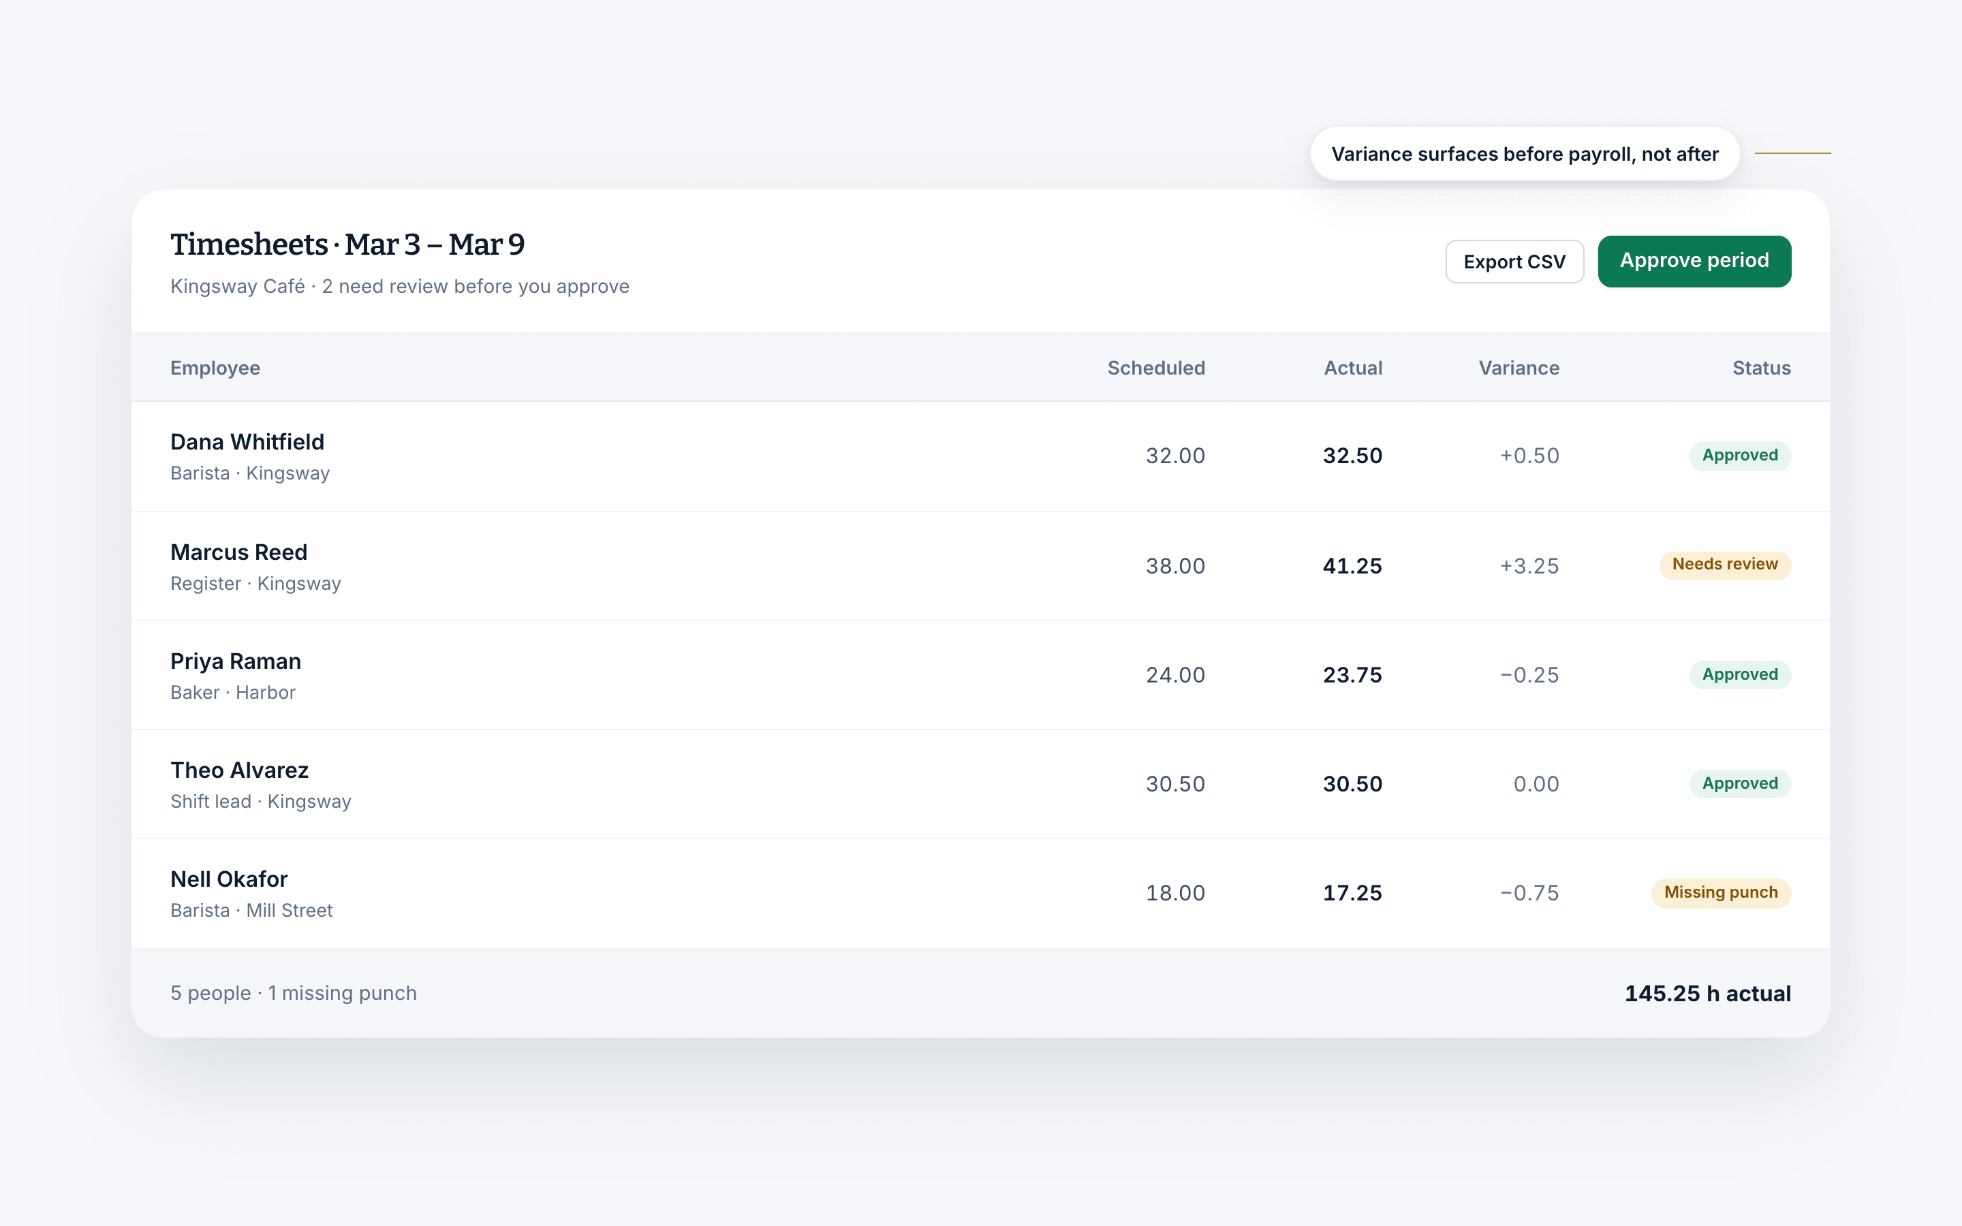Click the Missing punch badge for Nell Okafor
The width and height of the screenshot is (1962, 1226).
click(x=1722, y=893)
